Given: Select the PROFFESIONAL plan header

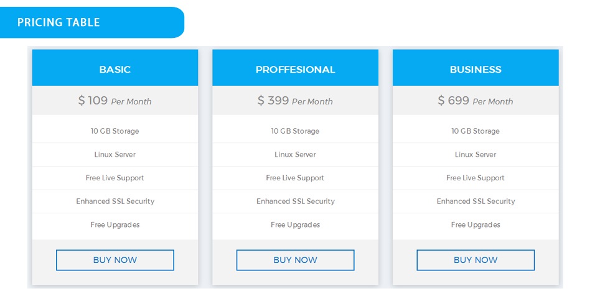Looking at the screenshot, I should pos(295,68).
